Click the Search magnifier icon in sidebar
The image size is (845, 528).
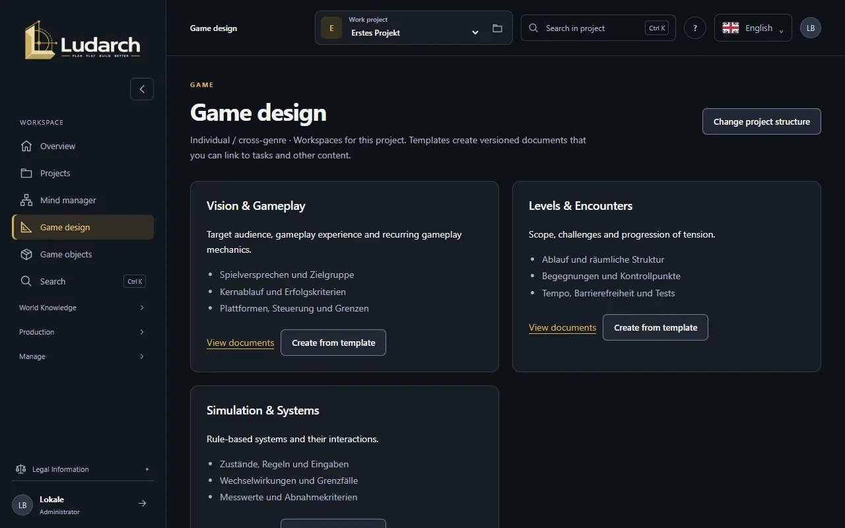pyautogui.click(x=26, y=281)
